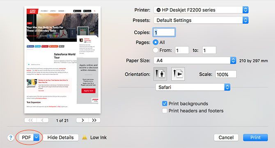275x148 pixels.
Task: Select landscape orientation icon
Action: coord(178,74)
